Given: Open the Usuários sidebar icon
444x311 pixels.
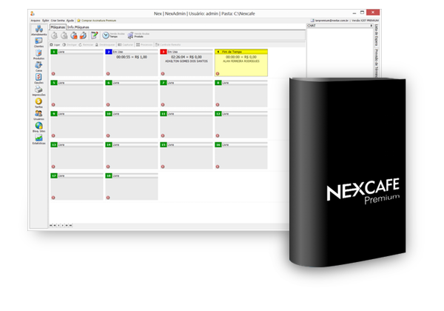Looking at the screenshot, I should tap(38, 114).
